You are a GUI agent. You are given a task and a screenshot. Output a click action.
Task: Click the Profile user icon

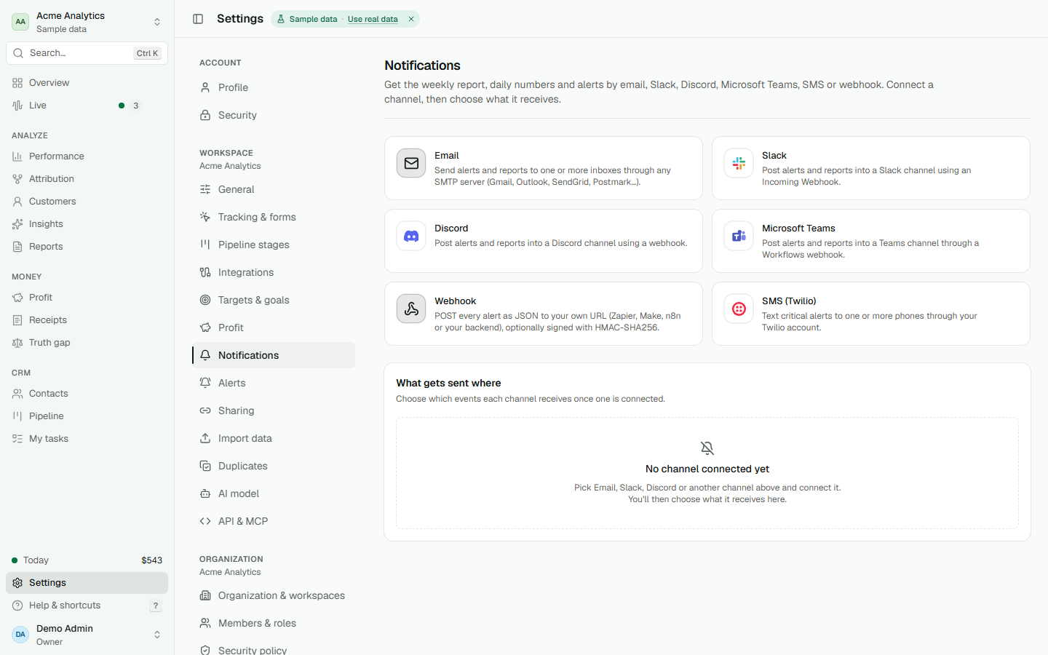tap(205, 87)
